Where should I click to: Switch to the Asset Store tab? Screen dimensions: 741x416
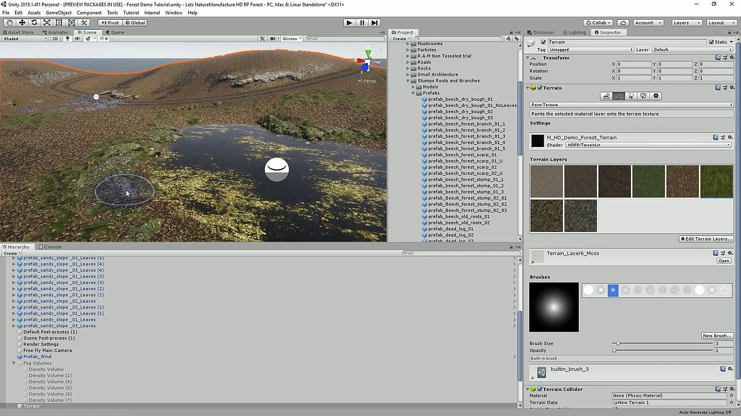(x=17, y=32)
